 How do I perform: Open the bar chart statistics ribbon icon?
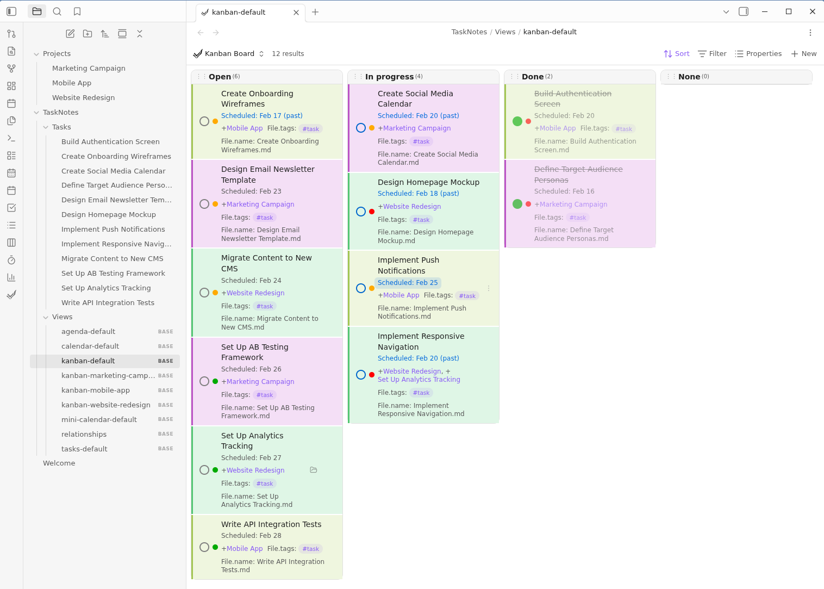tap(11, 277)
